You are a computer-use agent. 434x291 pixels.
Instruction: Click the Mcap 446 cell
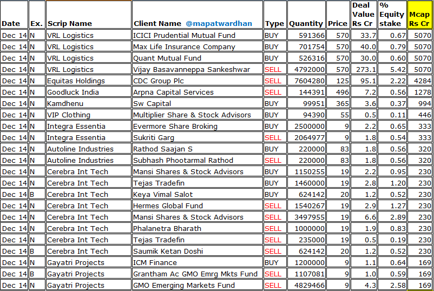coord(419,115)
